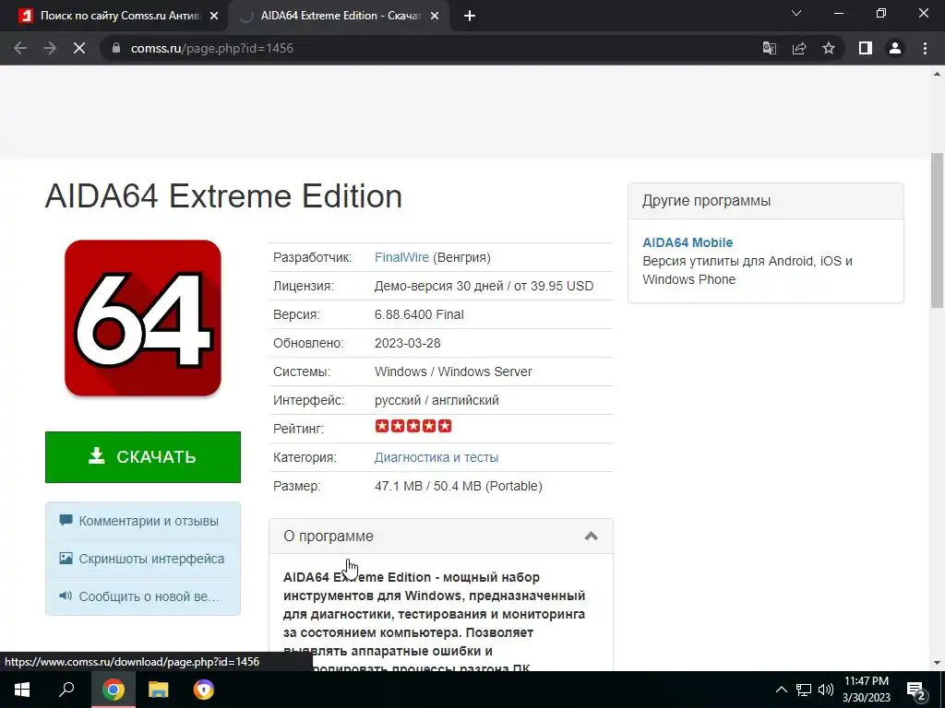
Task: Click the AIDA64 Extreme Edition page heading
Action: pos(223,196)
